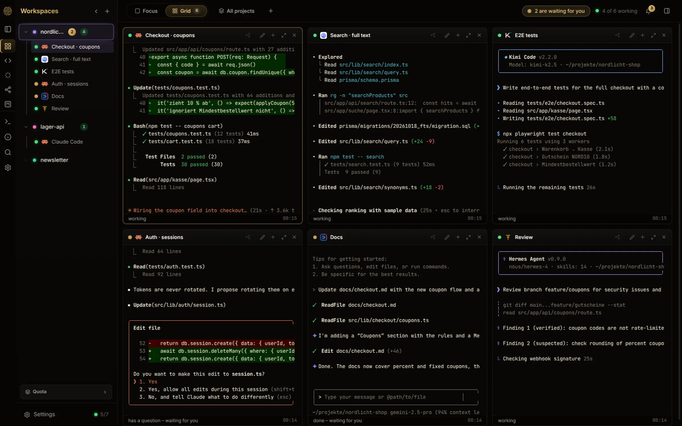The height and width of the screenshot is (426, 682).
Task: Open Settings at the bottom of sidebar
Action: [39, 414]
